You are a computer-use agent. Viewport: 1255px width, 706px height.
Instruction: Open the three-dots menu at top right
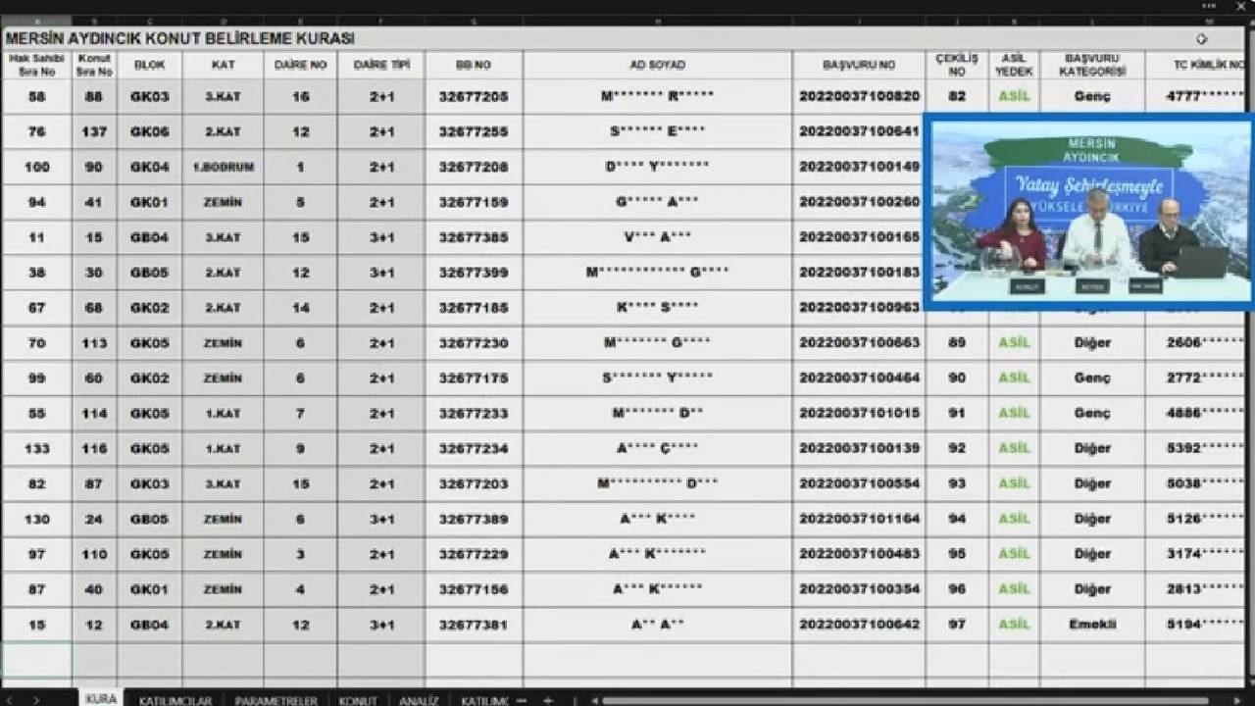click(1209, 6)
